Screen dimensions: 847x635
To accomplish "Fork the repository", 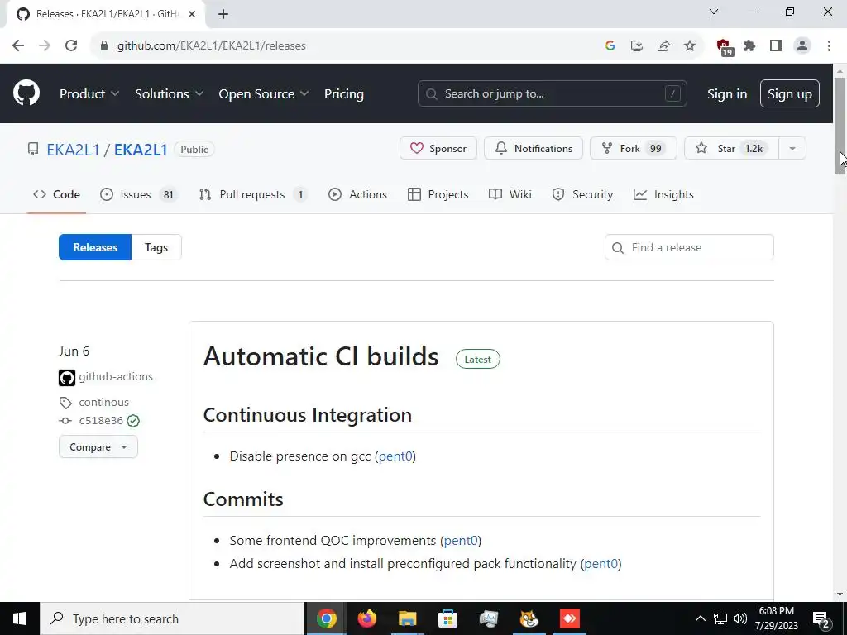I will click(633, 149).
